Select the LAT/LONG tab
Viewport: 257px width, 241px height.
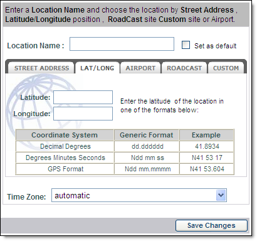(97, 68)
